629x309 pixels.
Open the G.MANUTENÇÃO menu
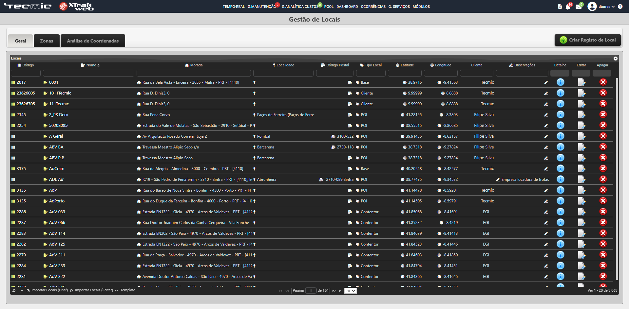pos(262,7)
